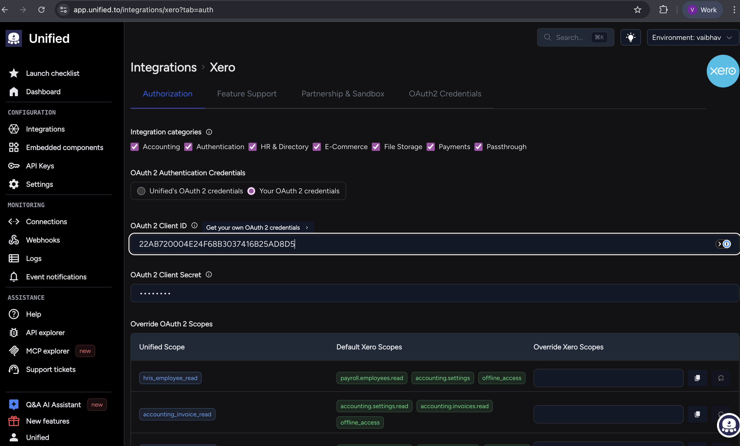
Task: Click the info icon beside Integration categories
Action: 209,132
